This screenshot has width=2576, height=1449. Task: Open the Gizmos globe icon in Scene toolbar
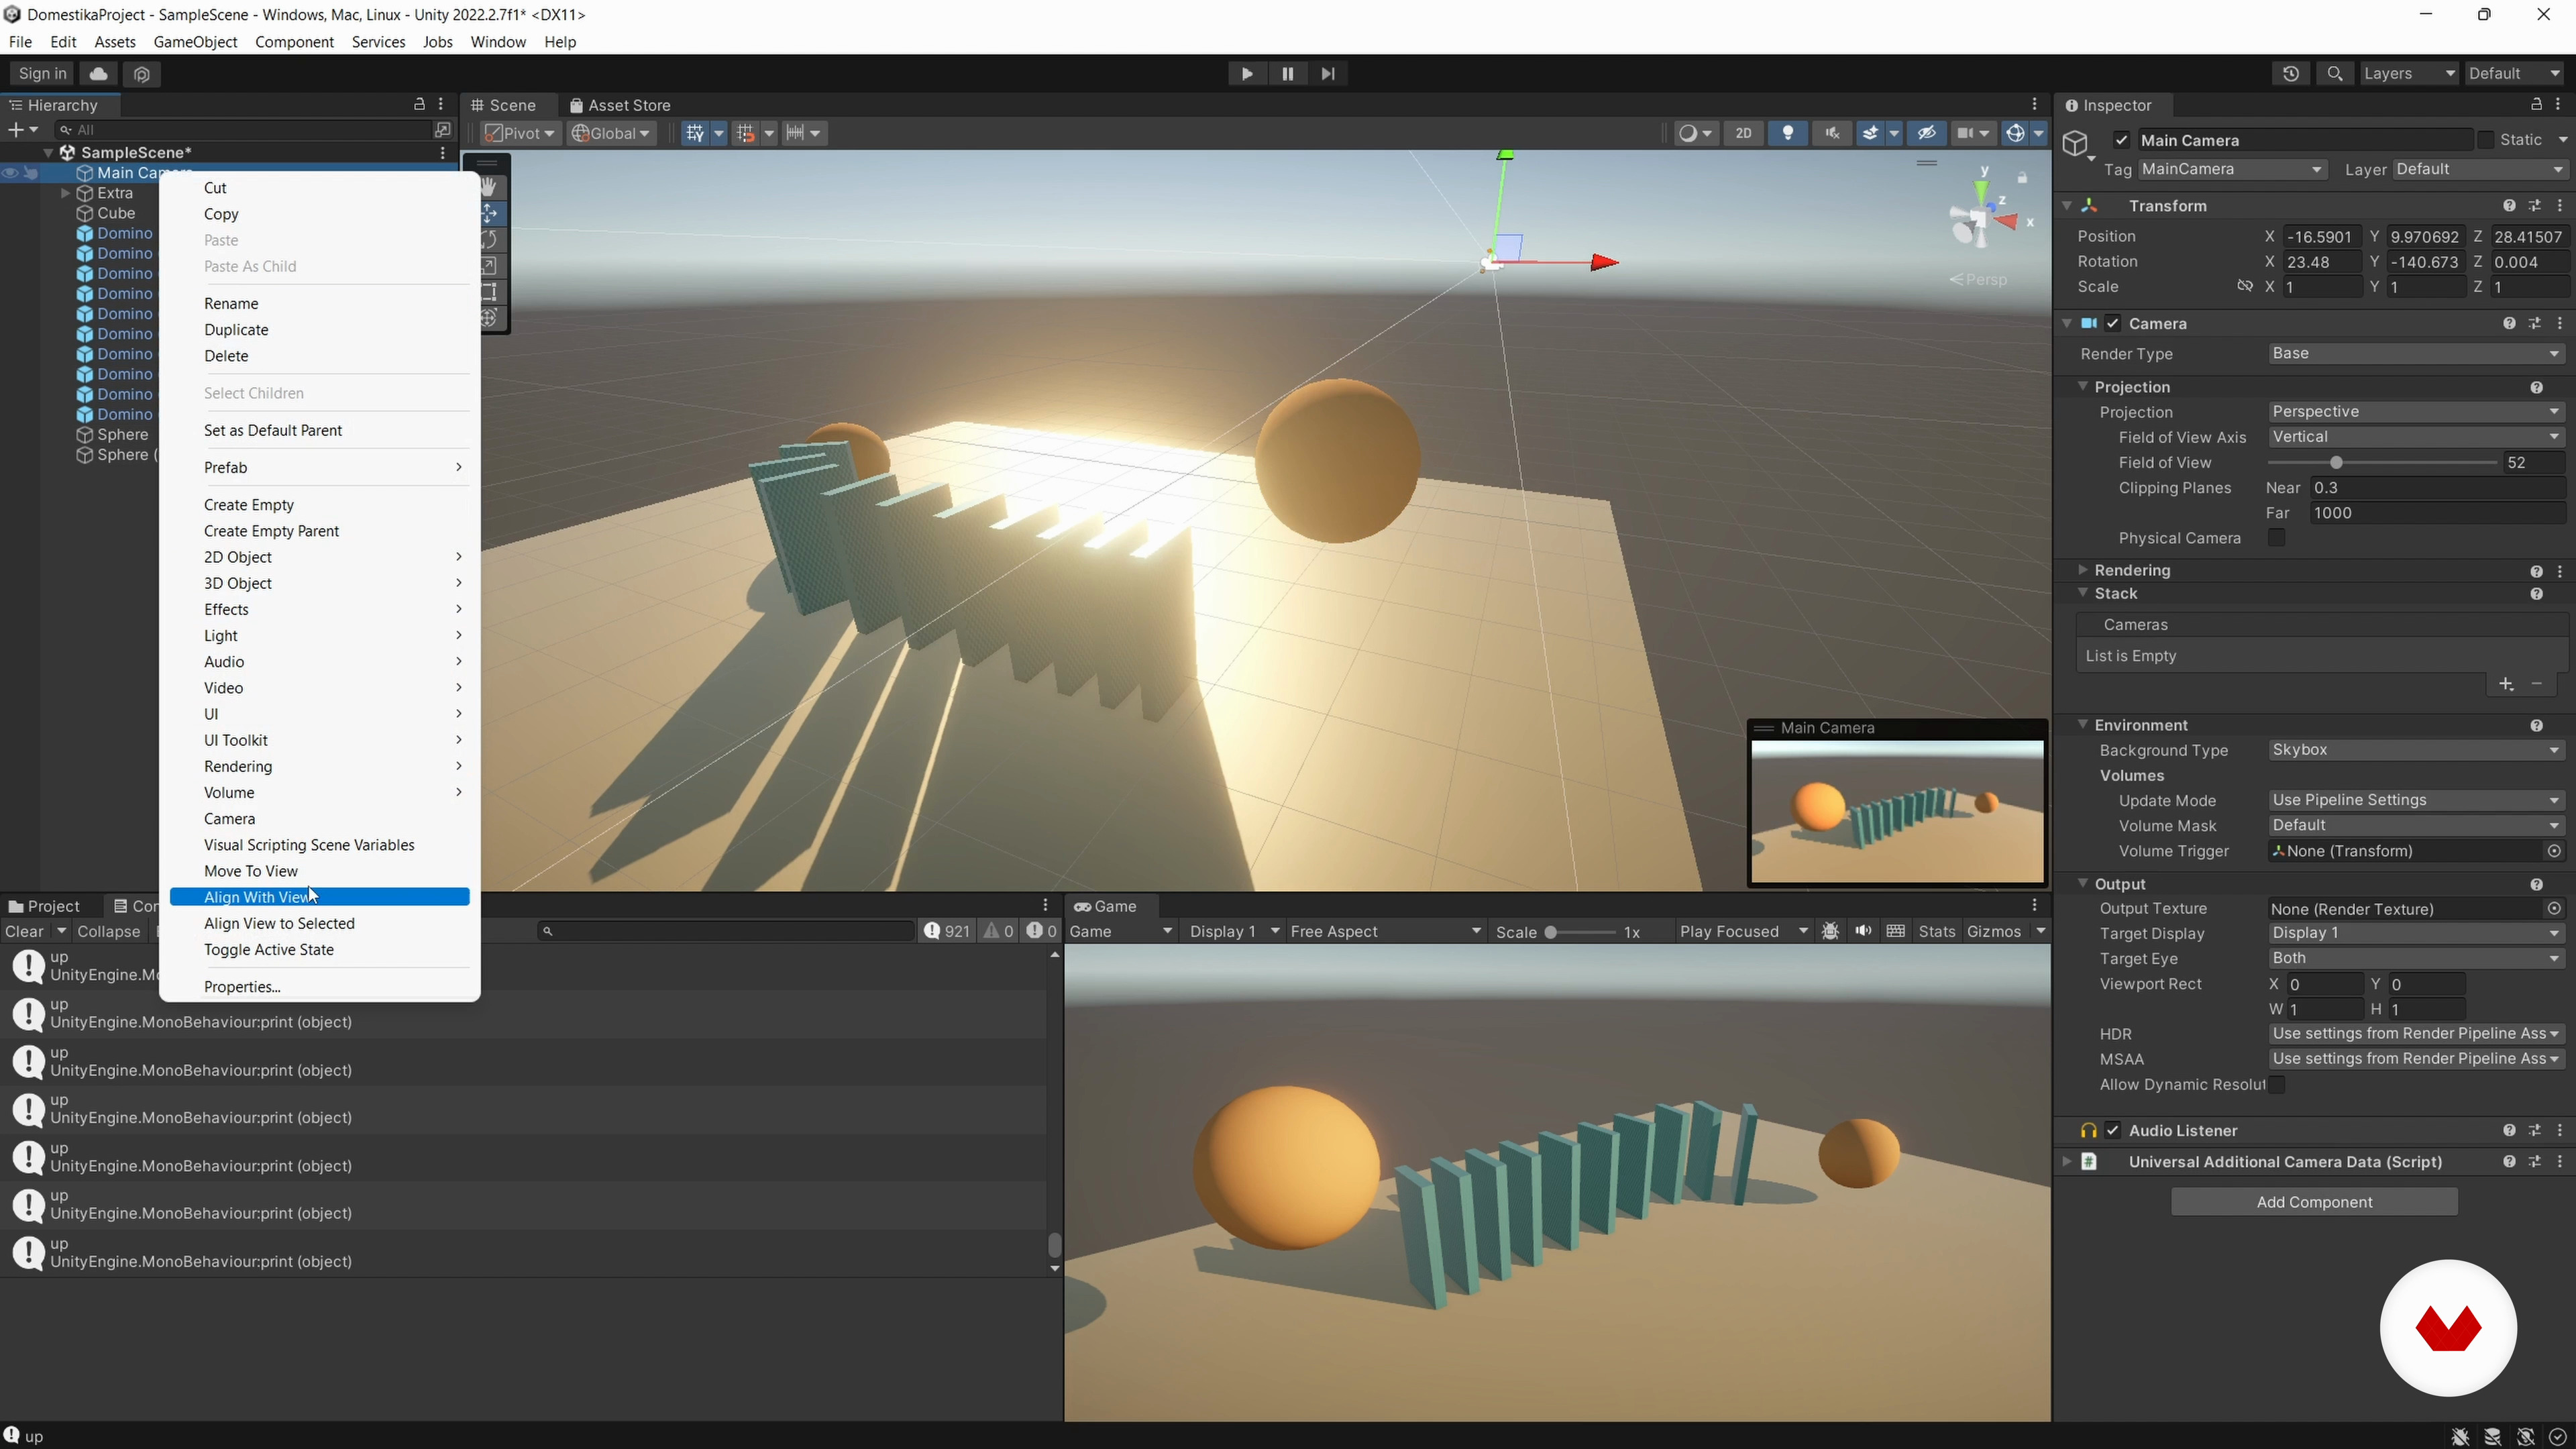2015,133
